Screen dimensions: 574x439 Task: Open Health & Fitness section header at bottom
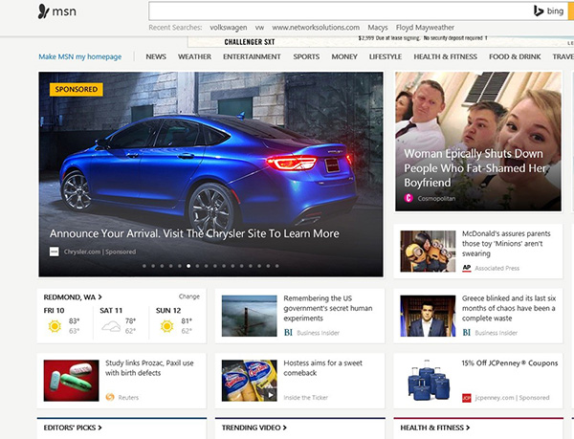tap(435, 428)
